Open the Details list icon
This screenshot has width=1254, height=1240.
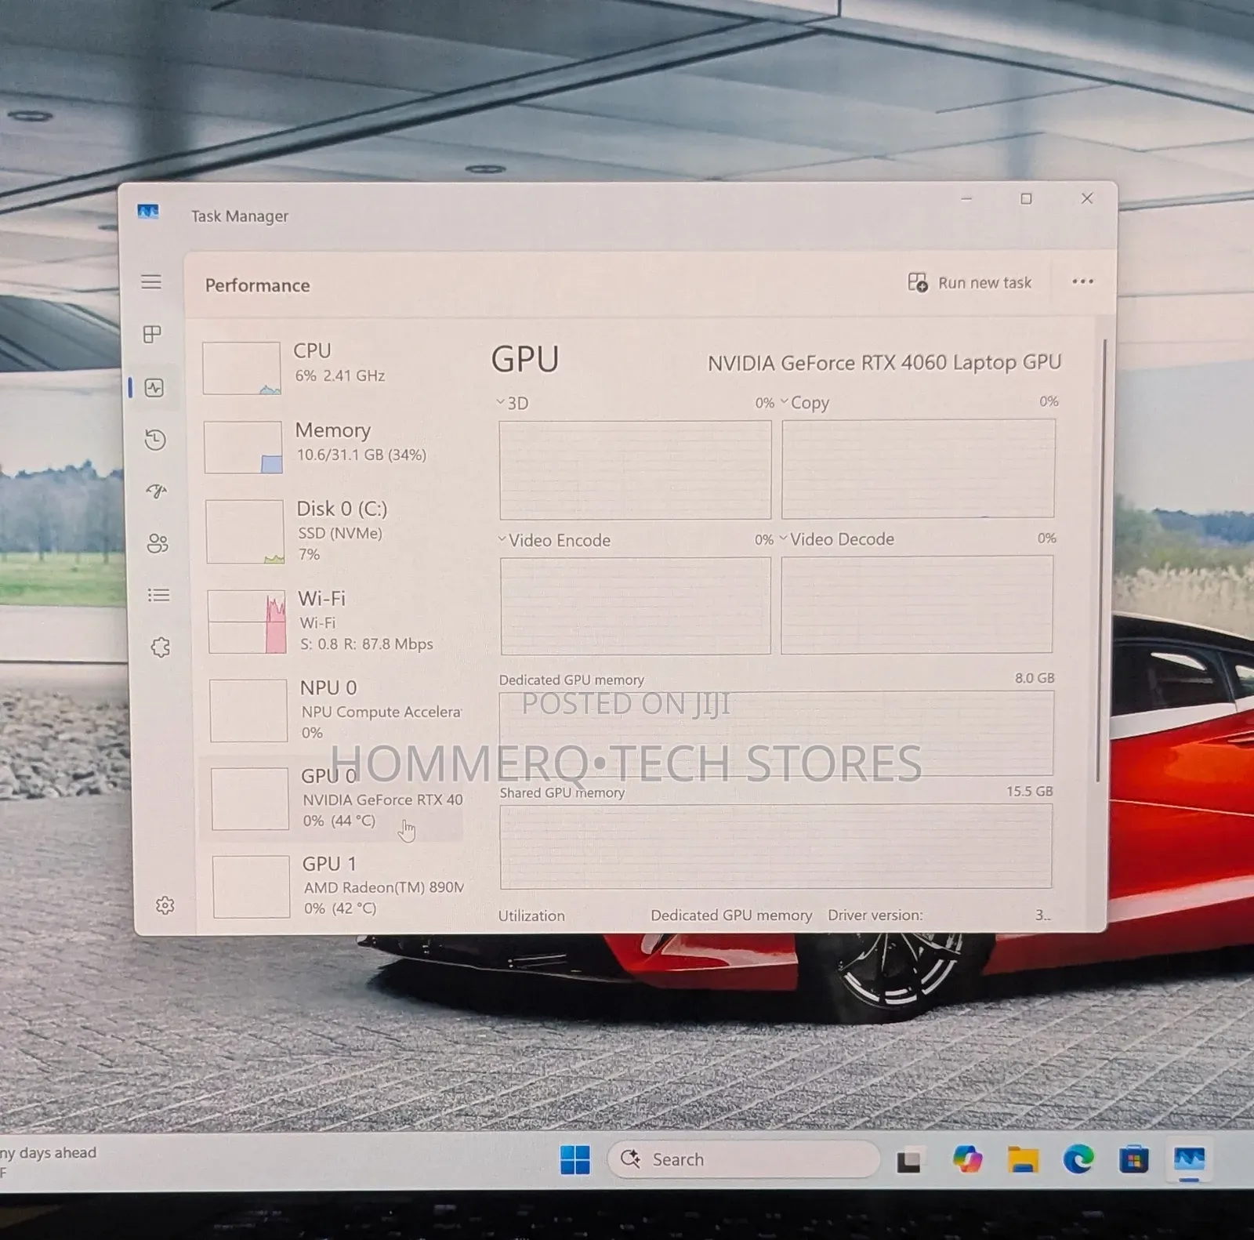pyautogui.click(x=159, y=596)
